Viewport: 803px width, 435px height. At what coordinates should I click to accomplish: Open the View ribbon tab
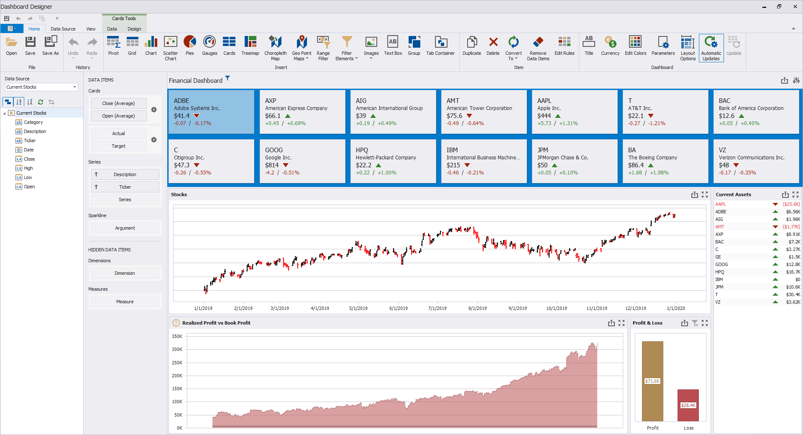tap(91, 29)
